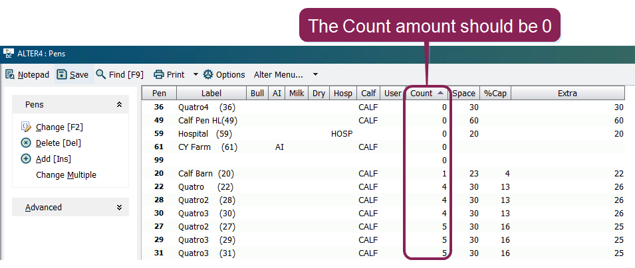
Task: Open the Alter Menu dropdown
Action: [x=285, y=74]
